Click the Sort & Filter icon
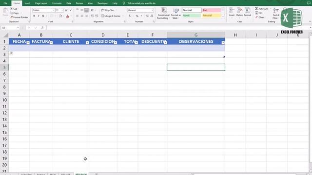The height and width of the screenshot is (175, 312). [276, 13]
